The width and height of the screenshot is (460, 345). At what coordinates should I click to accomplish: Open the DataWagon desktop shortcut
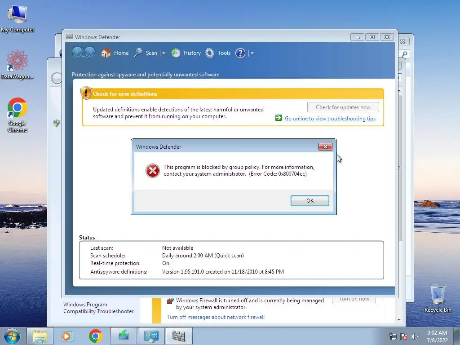tap(18, 65)
